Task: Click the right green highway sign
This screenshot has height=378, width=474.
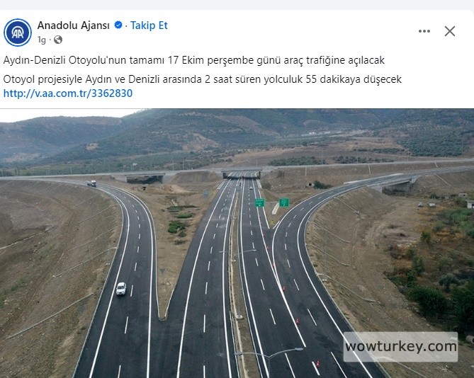Action: click(284, 202)
